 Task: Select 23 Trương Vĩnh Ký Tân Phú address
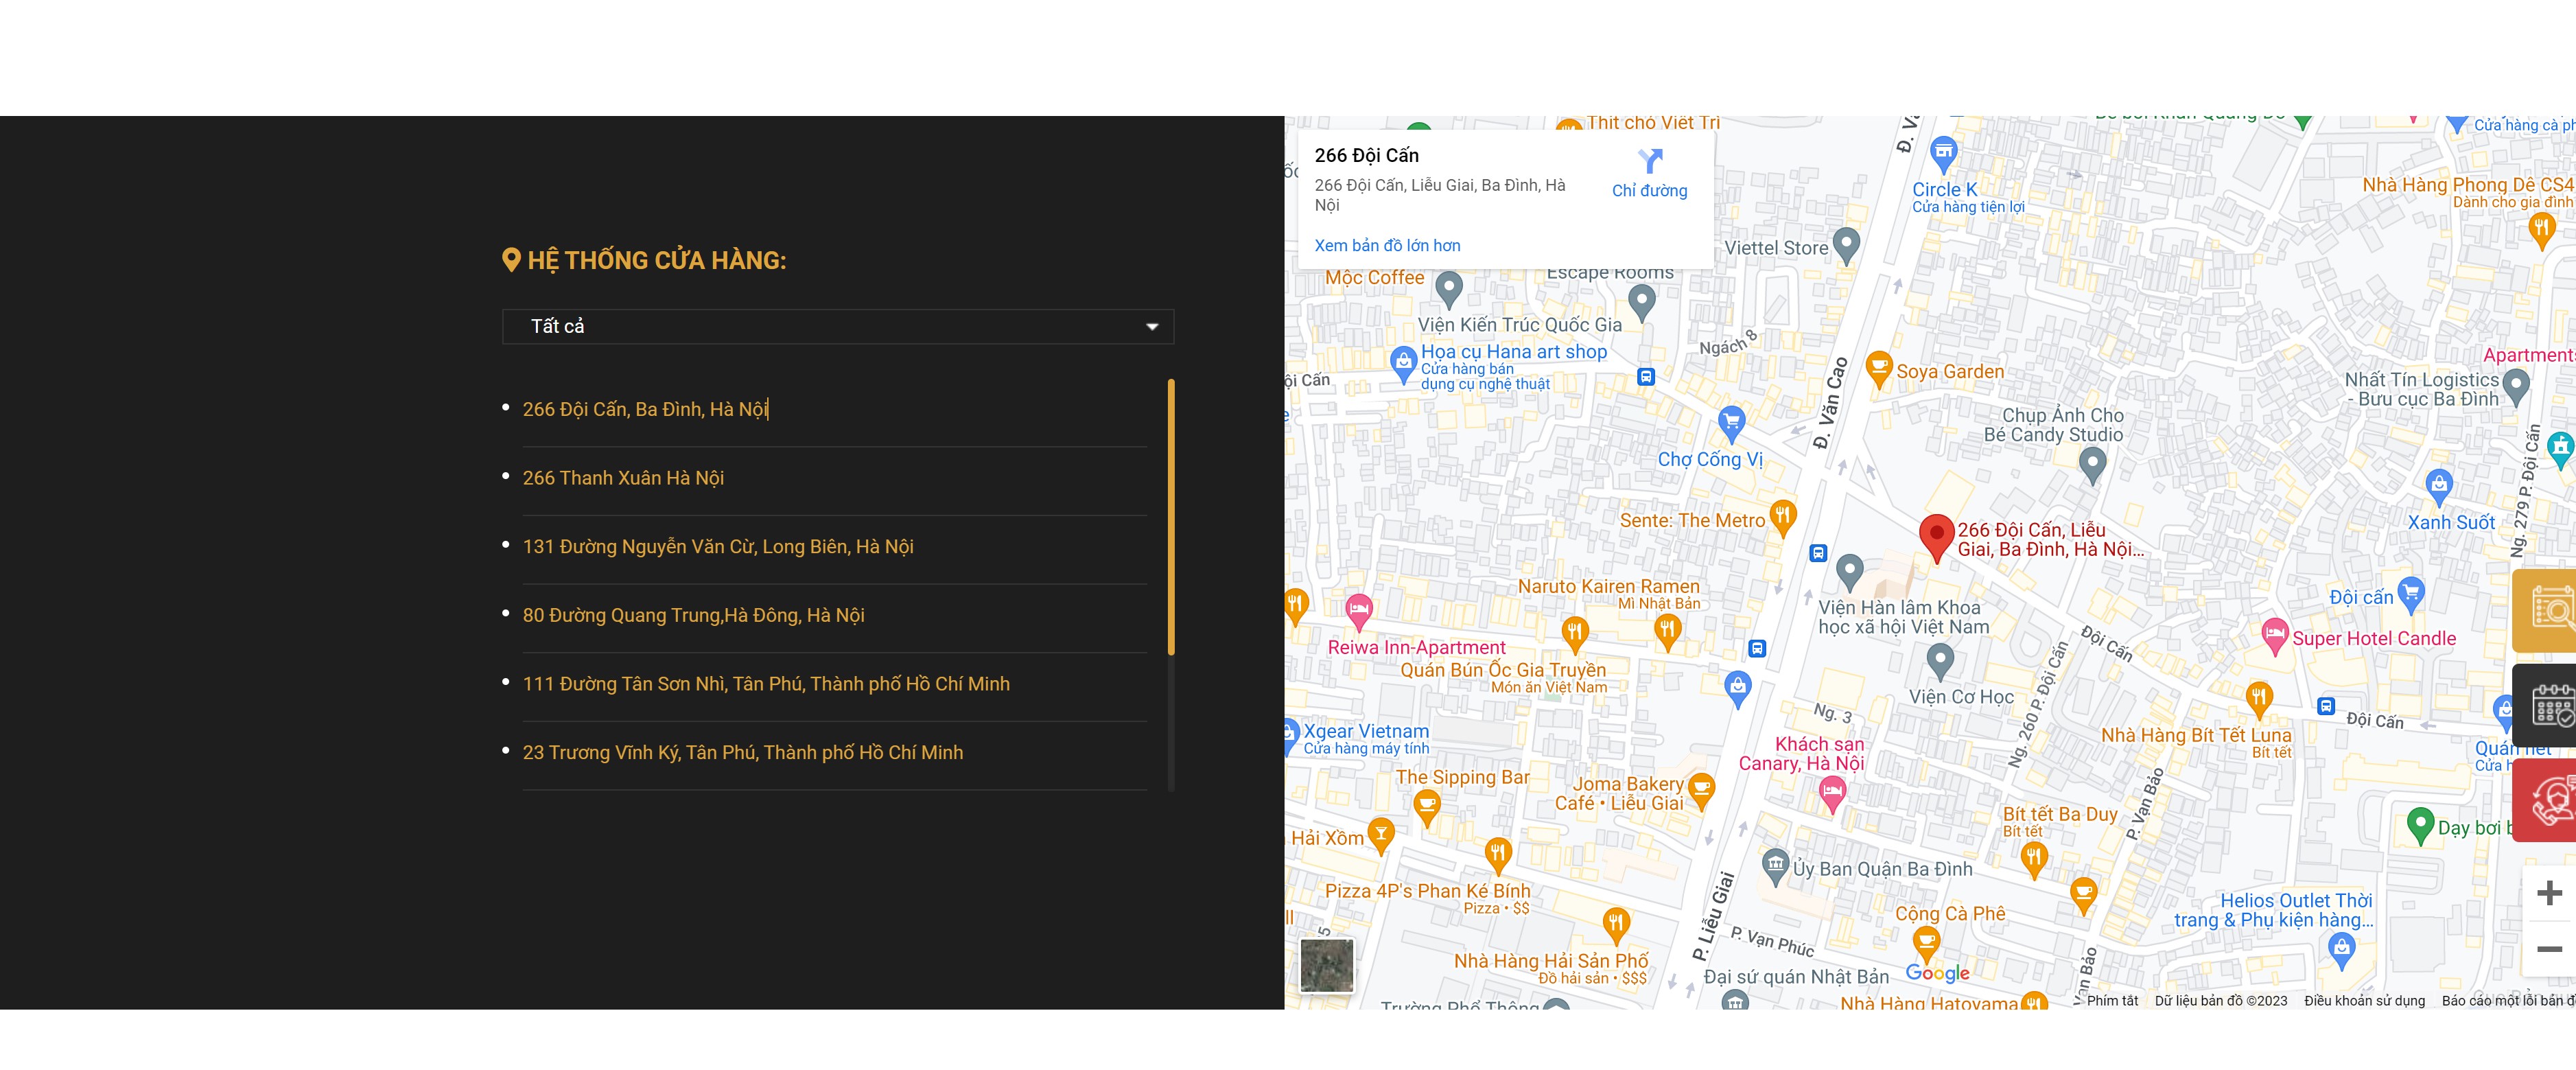click(x=742, y=753)
